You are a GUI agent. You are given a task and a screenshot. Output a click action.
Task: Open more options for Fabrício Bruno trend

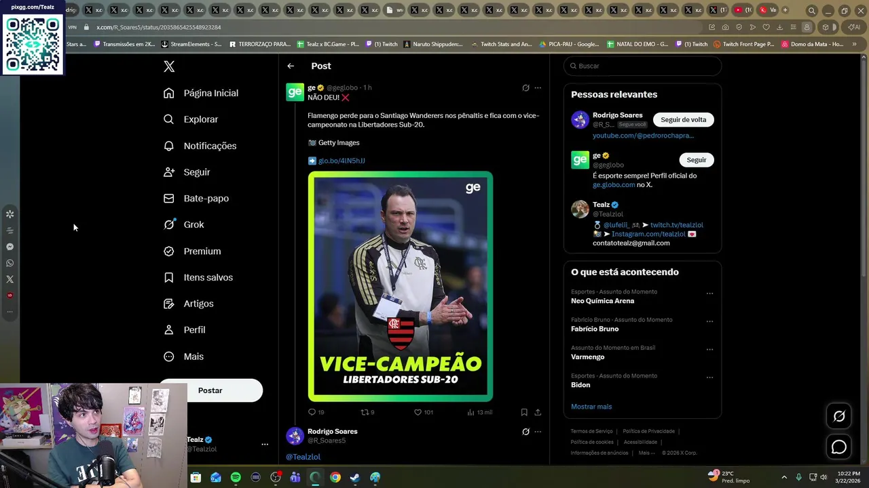point(709,321)
